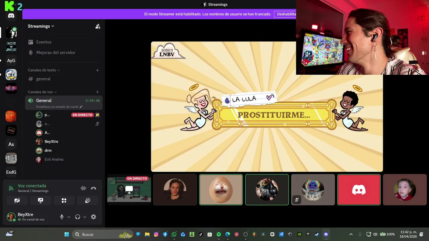Select the black-and-white creature participant tile
The width and height of the screenshot is (429, 241).
(267, 189)
